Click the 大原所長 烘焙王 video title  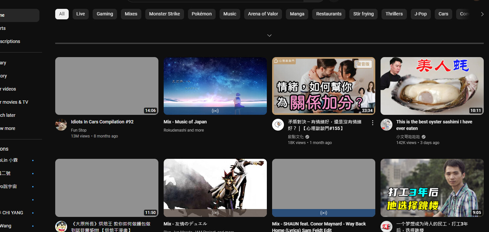[x=111, y=227]
